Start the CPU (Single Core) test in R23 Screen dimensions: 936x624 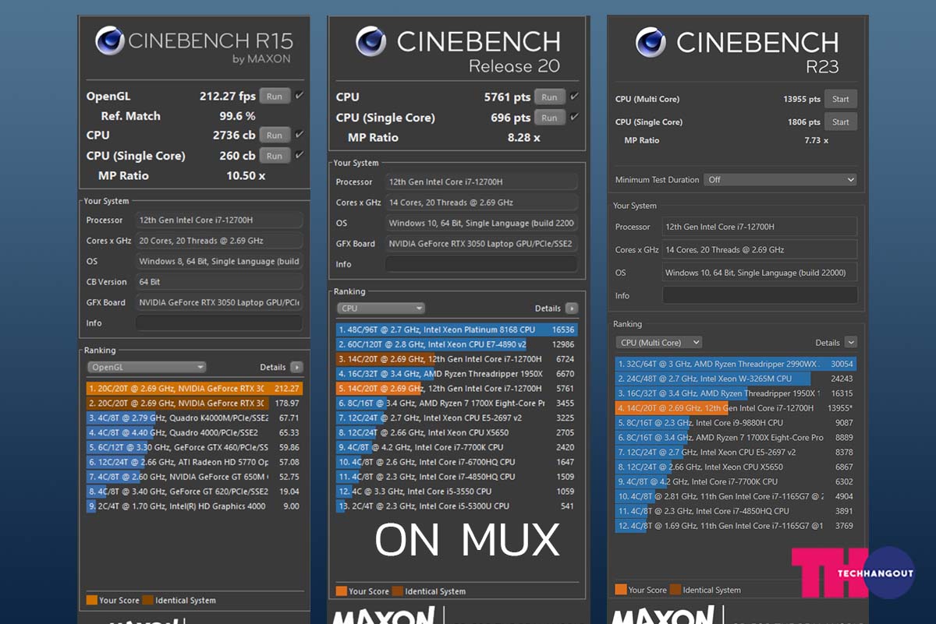841,122
